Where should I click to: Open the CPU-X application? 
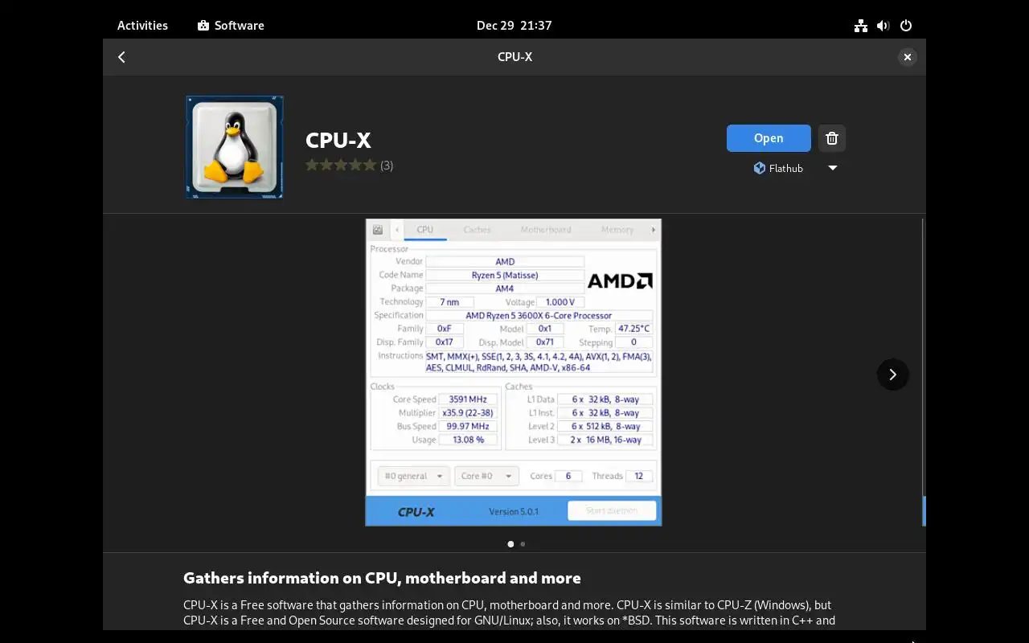[x=769, y=138]
